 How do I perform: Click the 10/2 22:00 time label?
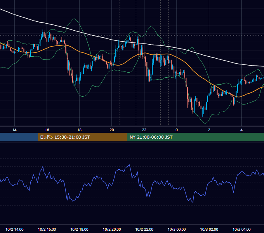pos(144,229)
